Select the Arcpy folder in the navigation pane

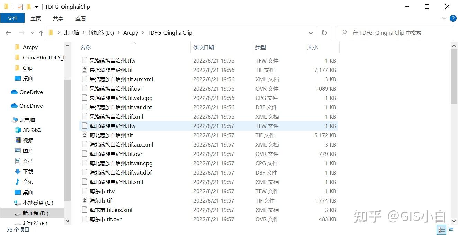pyautogui.click(x=30, y=47)
